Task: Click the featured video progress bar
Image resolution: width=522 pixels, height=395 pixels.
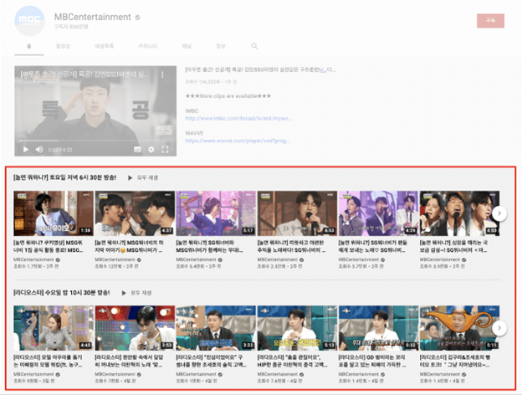Action: point(95,141)
